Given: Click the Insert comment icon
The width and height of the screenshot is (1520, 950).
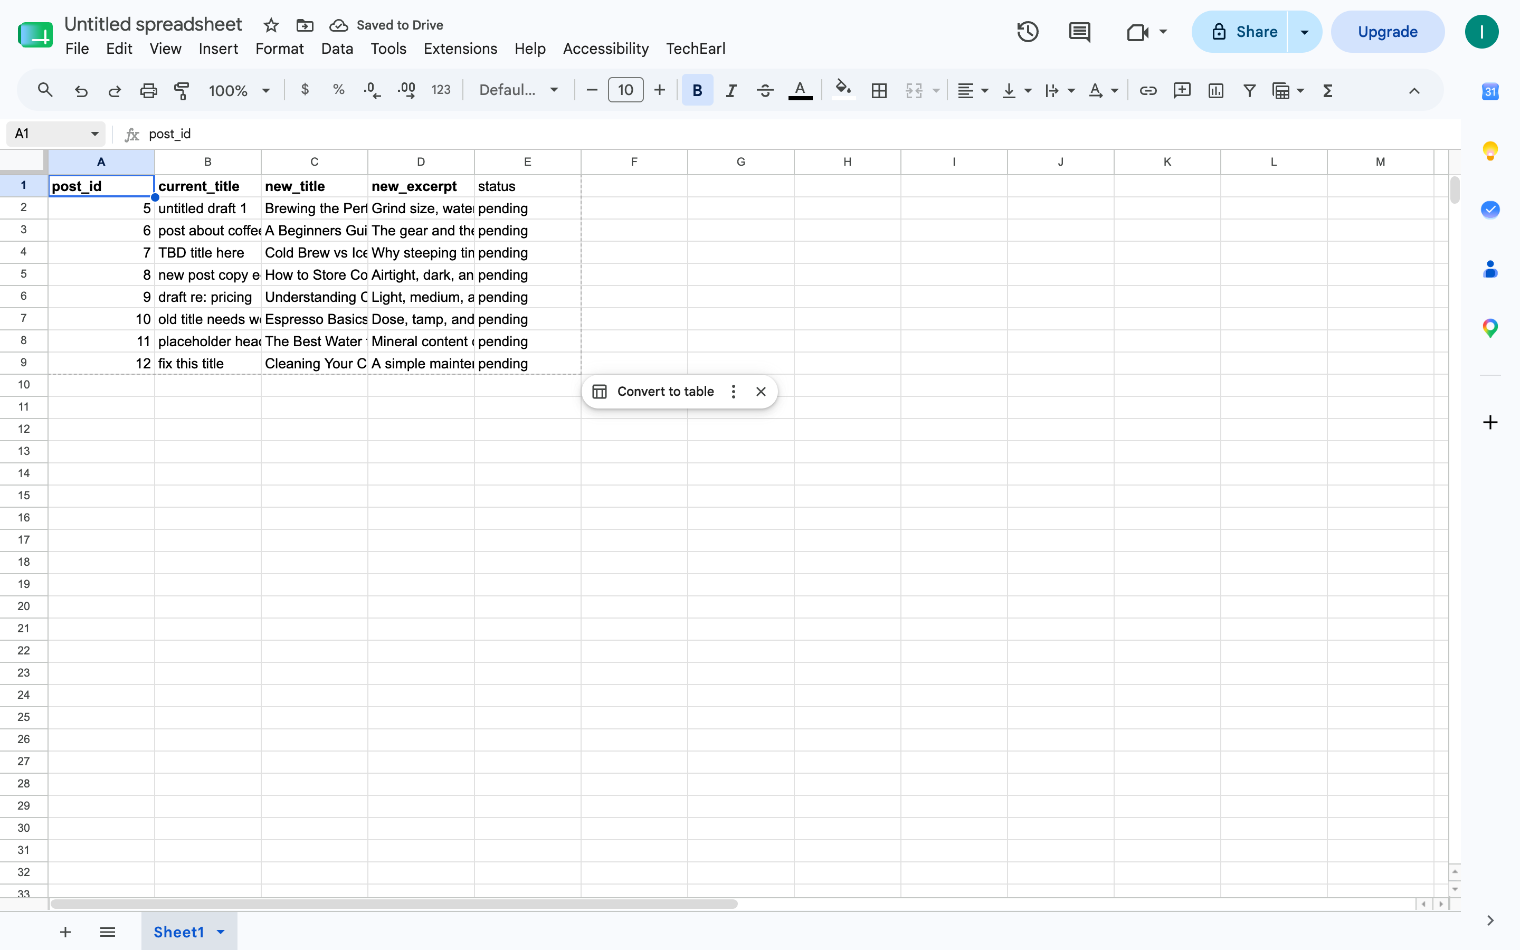Looking at the screenshot, I should [1182, 90].
